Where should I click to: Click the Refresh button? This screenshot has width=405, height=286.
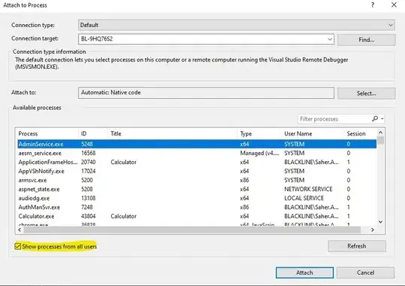pos(357,246)
